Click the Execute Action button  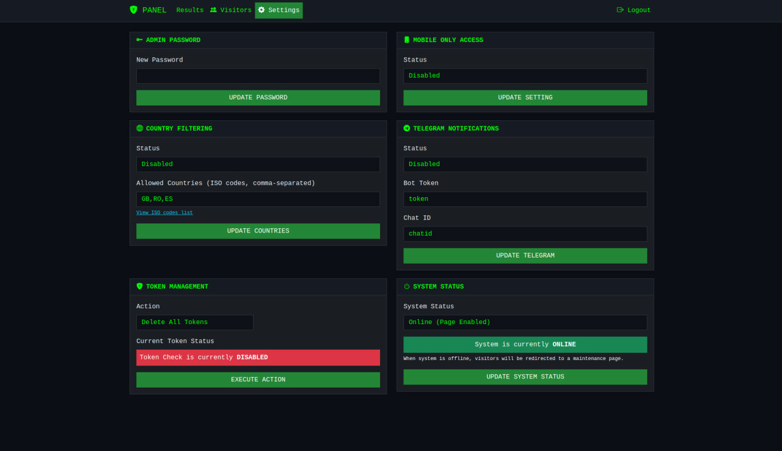click(258, 380)
